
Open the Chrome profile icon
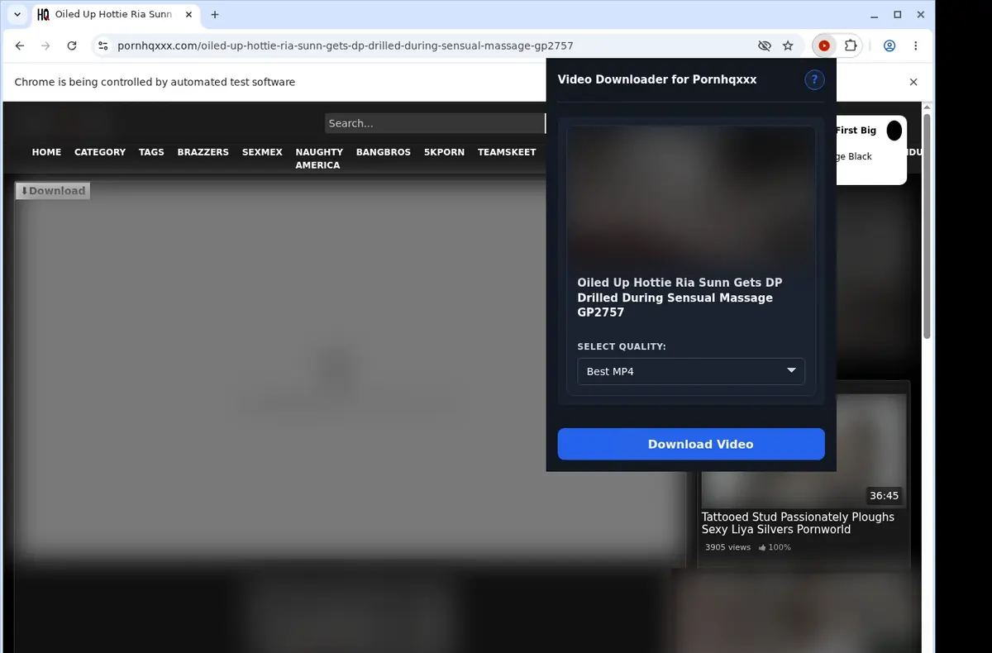(x=889, y=46)
